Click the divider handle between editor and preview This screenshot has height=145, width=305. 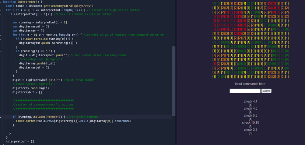(x=176, y=72)
